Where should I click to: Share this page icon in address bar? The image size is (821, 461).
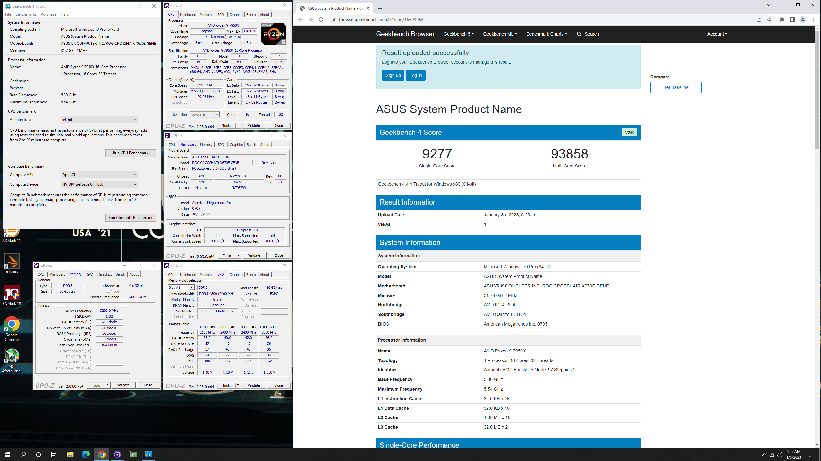tap(759, 20)
